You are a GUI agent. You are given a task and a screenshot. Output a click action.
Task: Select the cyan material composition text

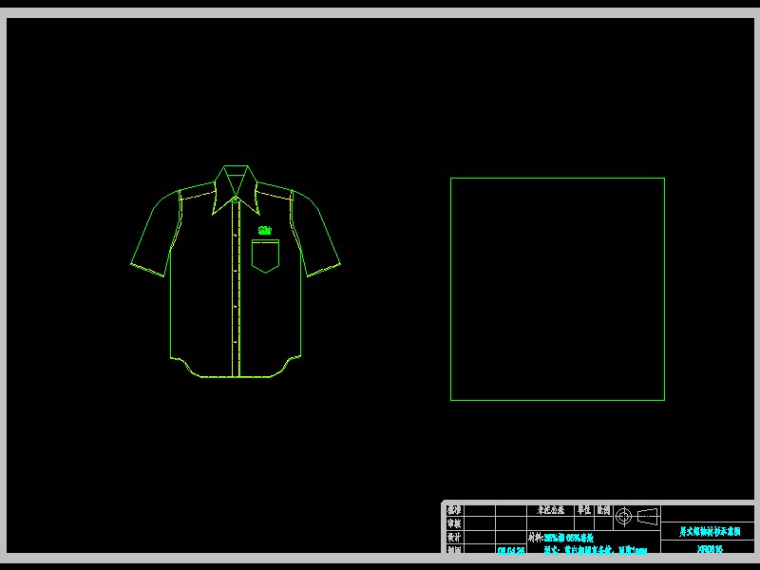click(x=568, y=538)
